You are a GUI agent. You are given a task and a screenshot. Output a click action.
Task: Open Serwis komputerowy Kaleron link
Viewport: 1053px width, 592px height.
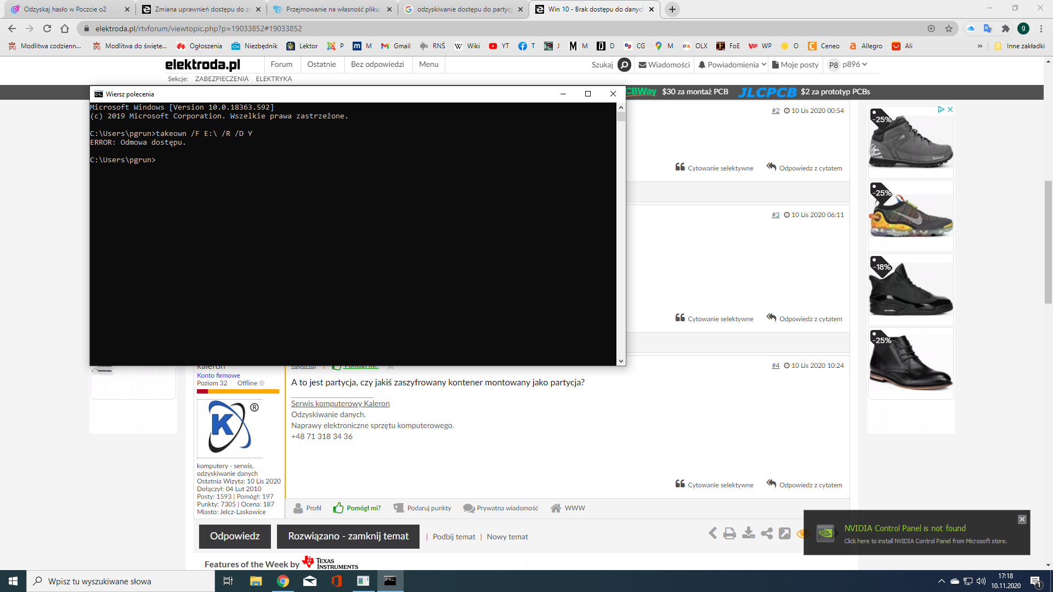pyautogui.click(x=341, y=404)
